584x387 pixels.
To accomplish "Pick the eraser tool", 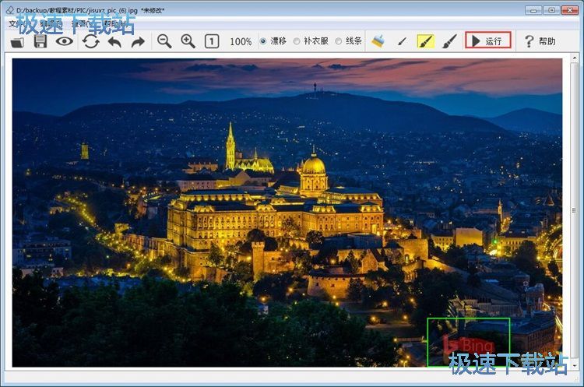I will click(x=378, y=41).
